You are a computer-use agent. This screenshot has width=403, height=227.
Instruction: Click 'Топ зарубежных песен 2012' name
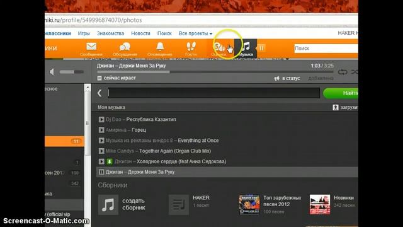coord(282,201)
